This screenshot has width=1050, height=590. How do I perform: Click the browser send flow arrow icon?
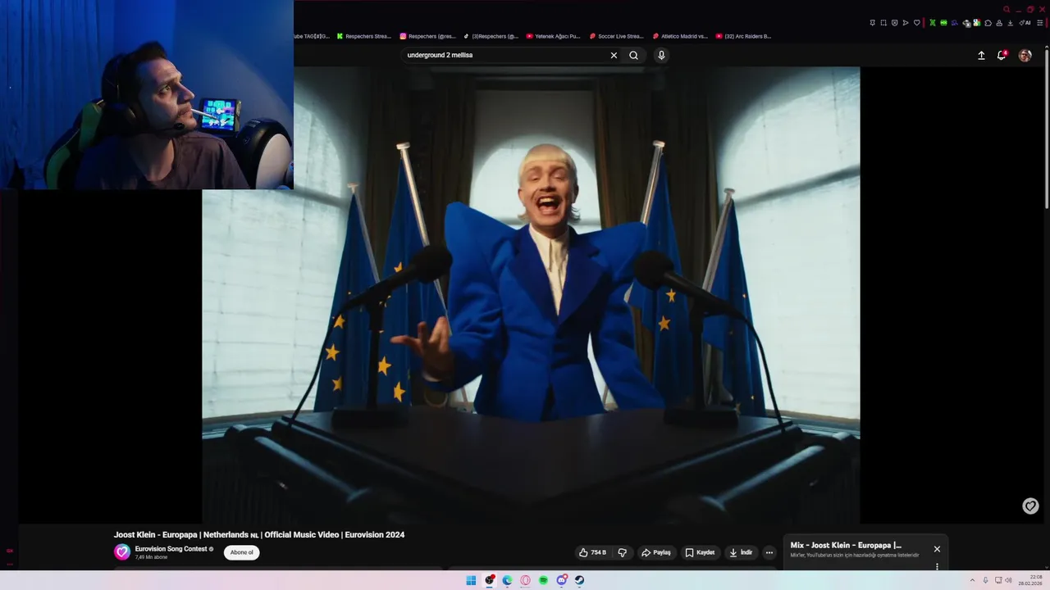coord(906,23)
